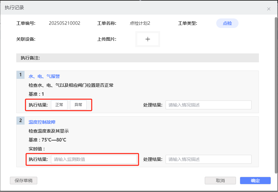Focus 处理结果 field for 水、电、气报警 item

coord(208,105)
